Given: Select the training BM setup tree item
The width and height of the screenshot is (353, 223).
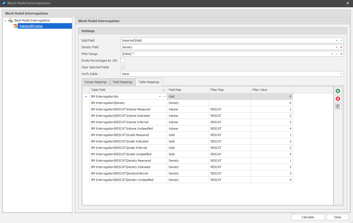Looking at the screenshot, I should [x=31, y=26].
